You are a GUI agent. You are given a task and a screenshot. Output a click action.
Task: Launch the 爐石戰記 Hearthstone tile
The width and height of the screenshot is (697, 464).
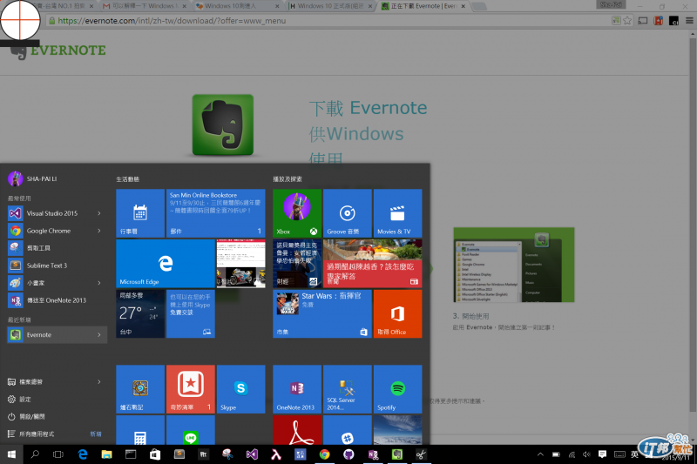tap(140, 389)
